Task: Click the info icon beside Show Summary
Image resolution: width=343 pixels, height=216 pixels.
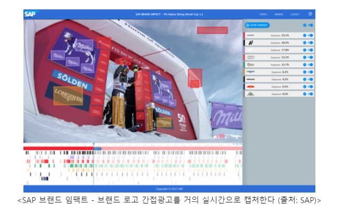Action: (x=305, y=25)
